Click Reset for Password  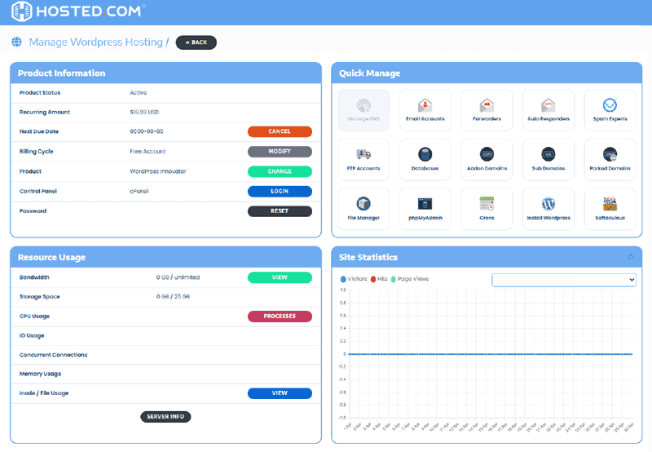(x=280, y=211)
